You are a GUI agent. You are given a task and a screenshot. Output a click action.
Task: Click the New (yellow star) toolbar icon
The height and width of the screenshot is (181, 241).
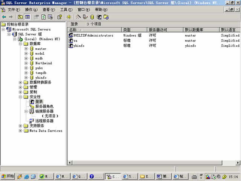point(69,17)
